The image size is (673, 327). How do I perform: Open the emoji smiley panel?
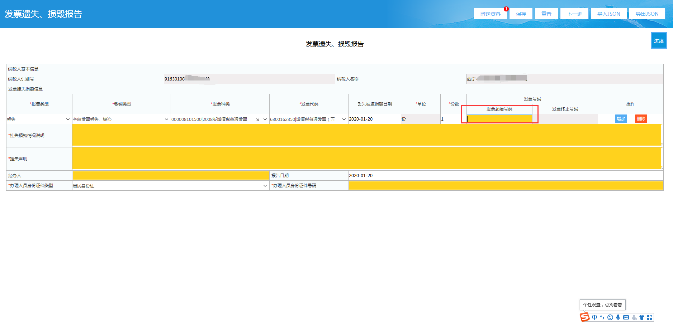click(x=610, y=317)
